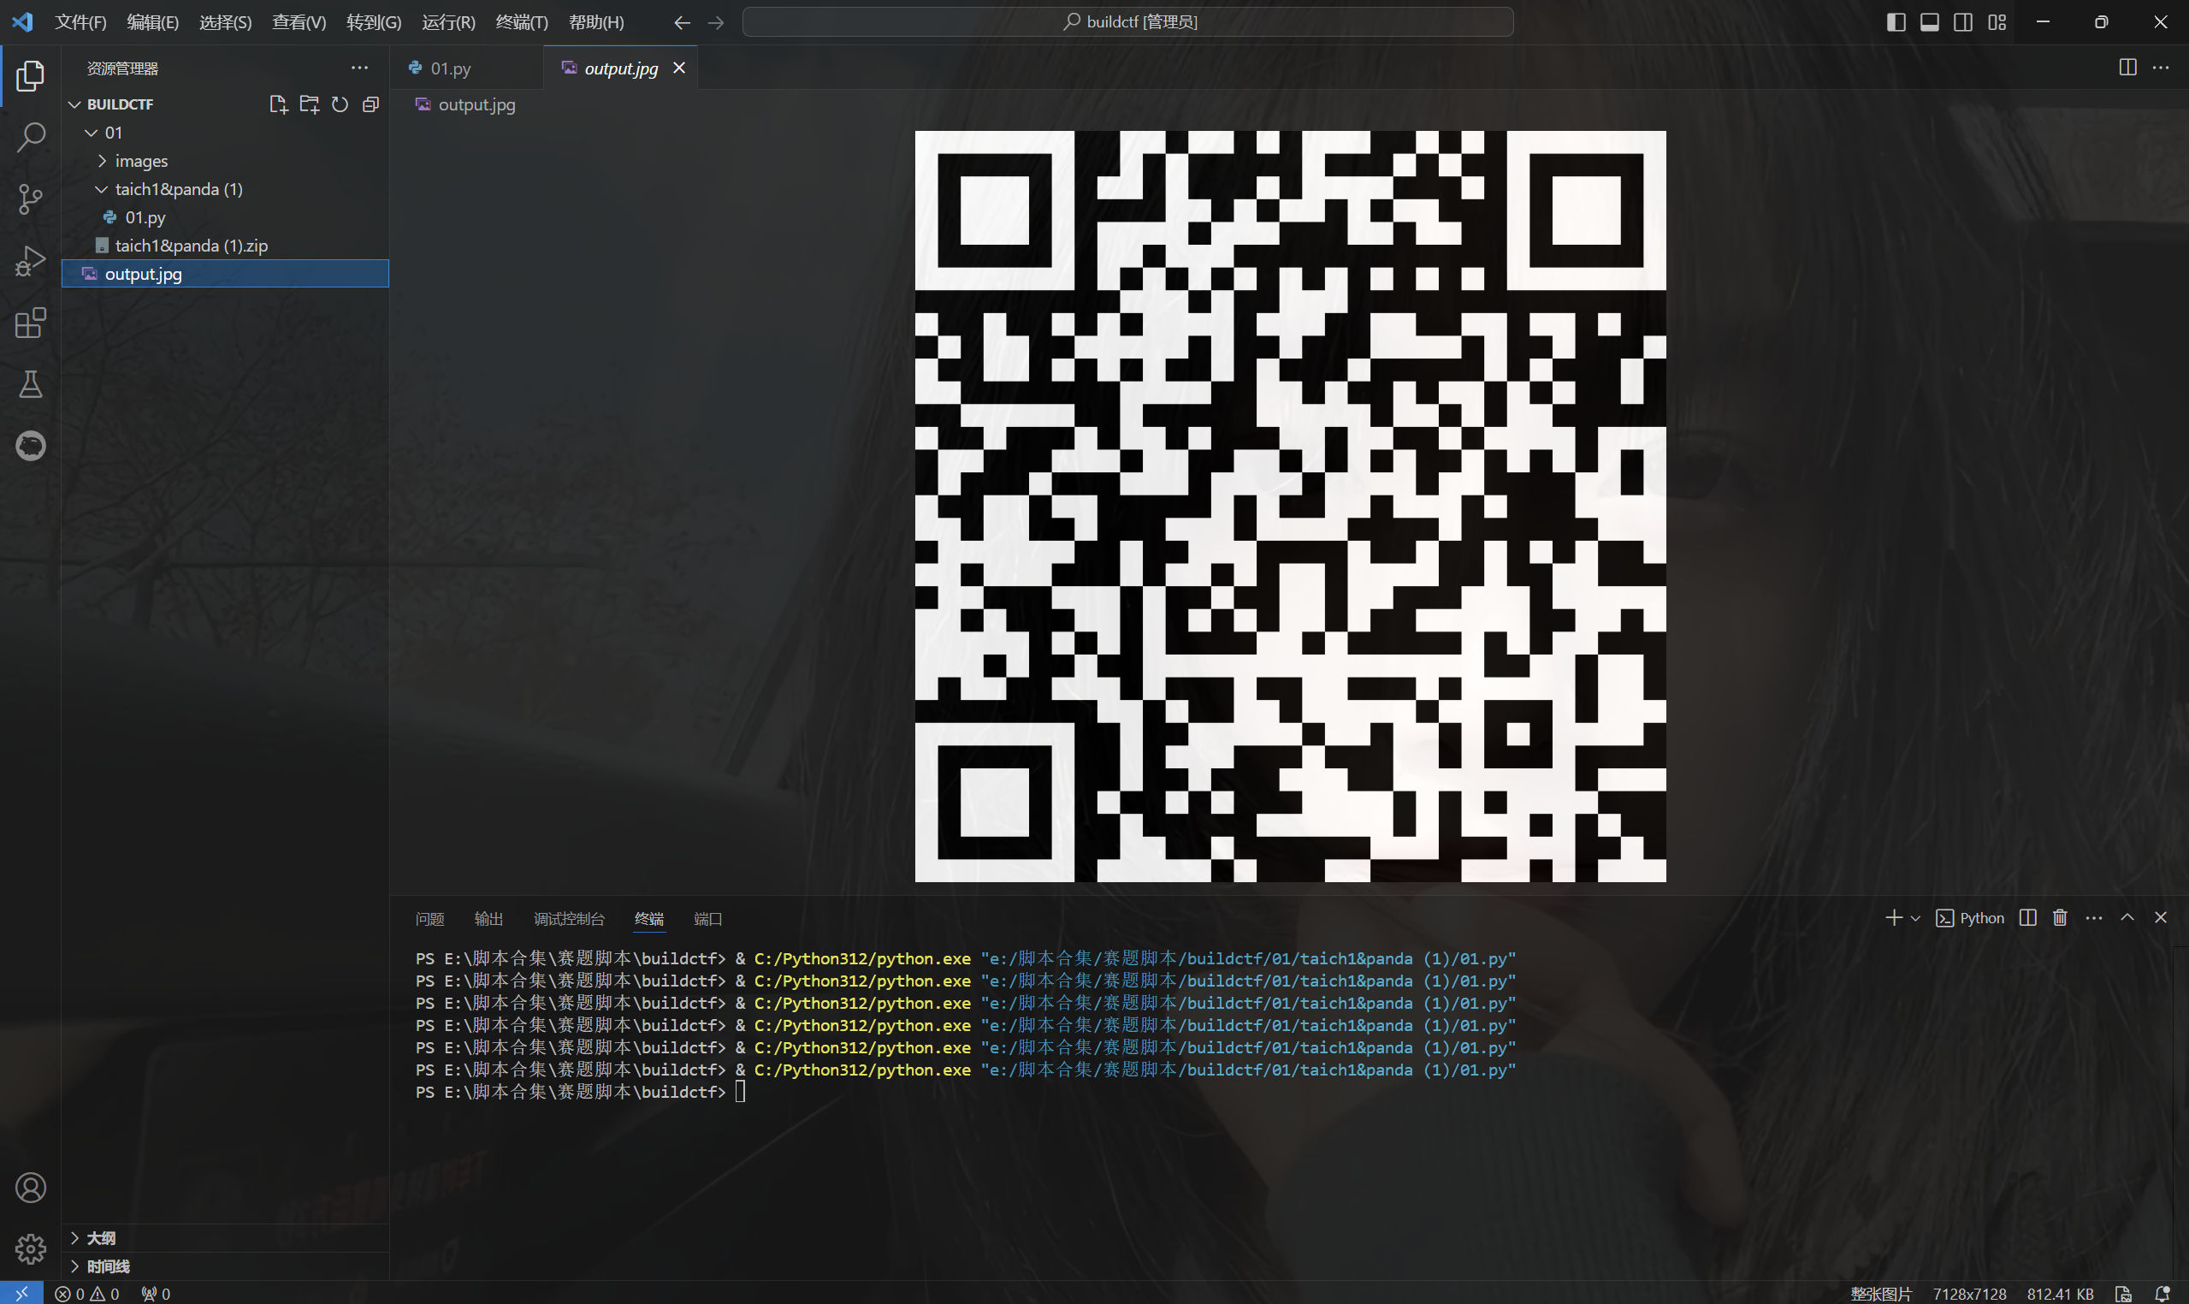Open the Extensions view
This screenshot has height=1304, width=2189.
tap(31, 323)
